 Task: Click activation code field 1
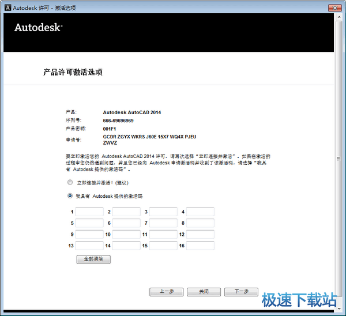point(89,212)
